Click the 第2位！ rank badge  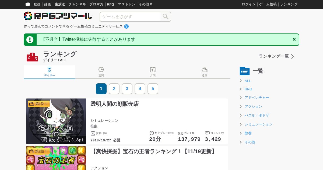click(x=39, y=151)
